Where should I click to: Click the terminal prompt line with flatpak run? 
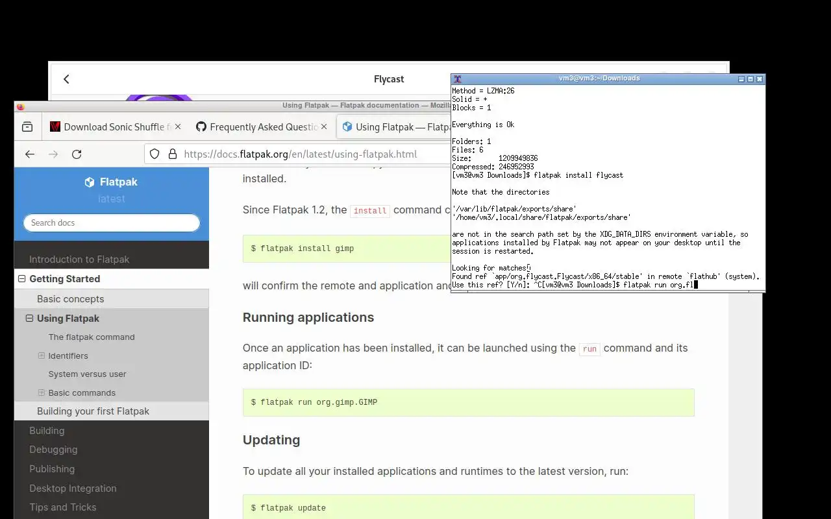pyautogui.click(x=575, y=285)
